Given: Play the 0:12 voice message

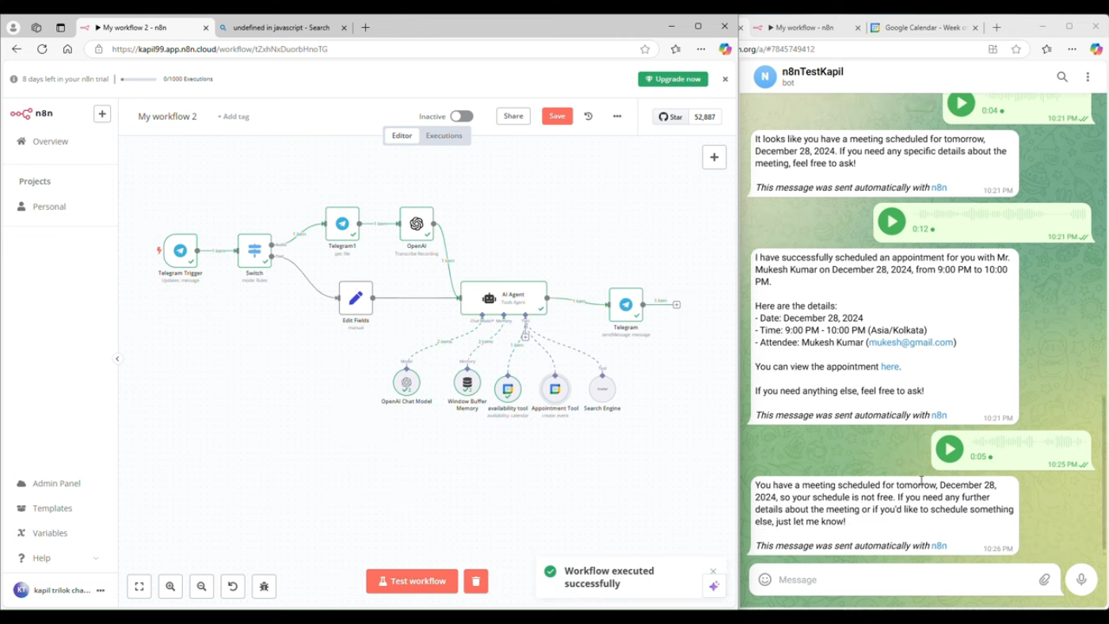Looking at the screenshot, I should pyautogui.click(x=892, y=222).
